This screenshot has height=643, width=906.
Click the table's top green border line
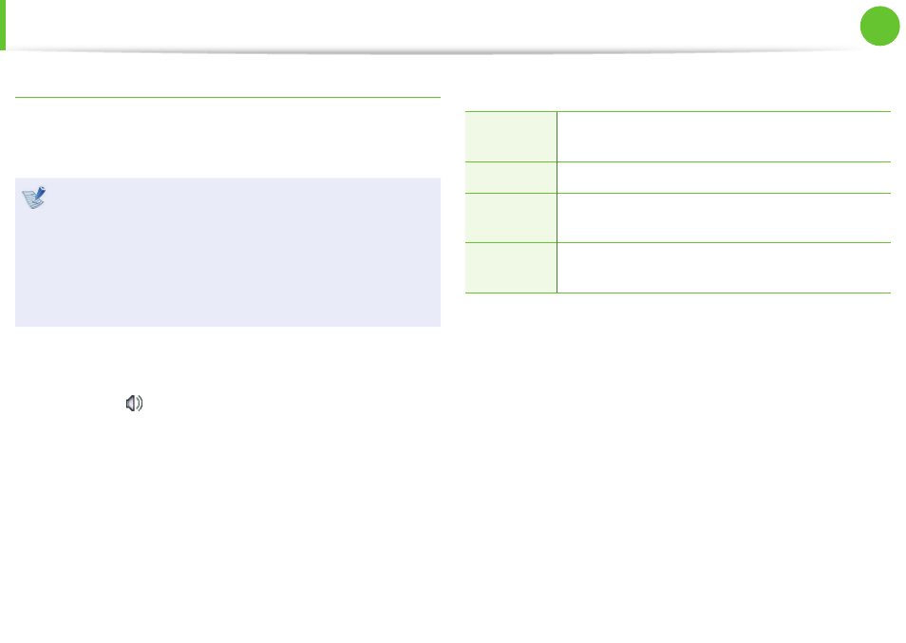(678, 111)
